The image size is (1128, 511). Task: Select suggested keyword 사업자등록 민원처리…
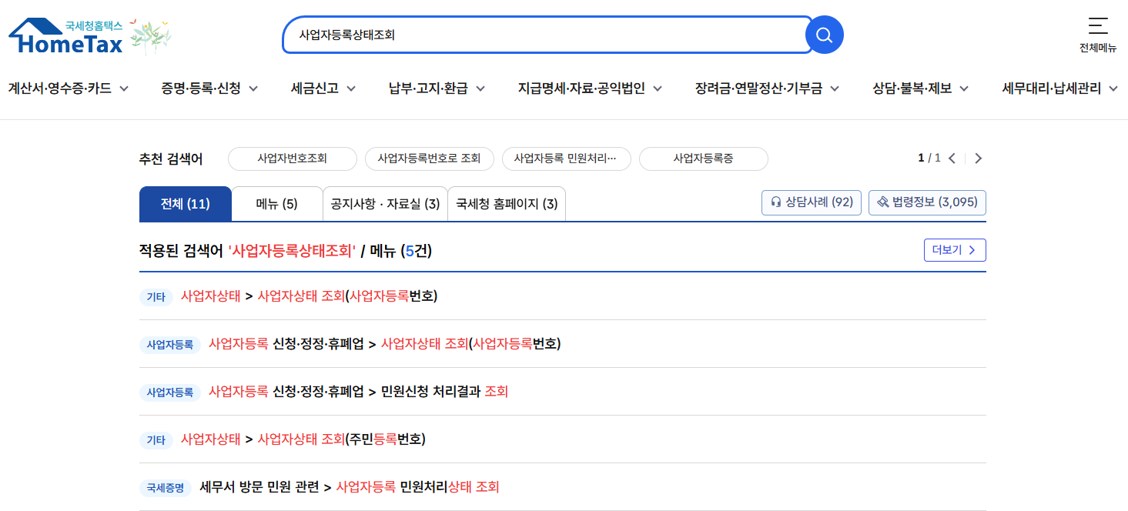566,159
